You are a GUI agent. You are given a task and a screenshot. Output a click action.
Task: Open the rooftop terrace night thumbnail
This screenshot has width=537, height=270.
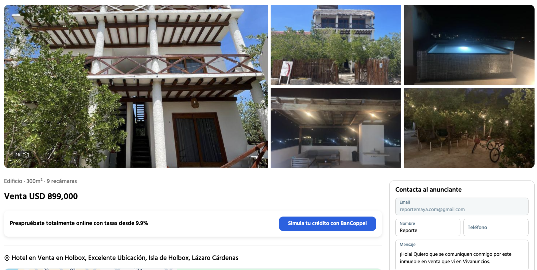pyautogui.click(x=336, y=128)
